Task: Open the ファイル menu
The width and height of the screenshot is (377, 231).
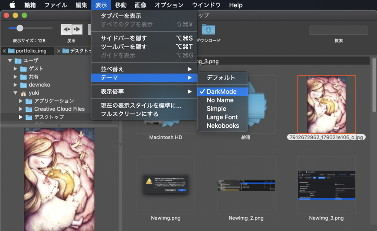Action: (x=56, y=5)
